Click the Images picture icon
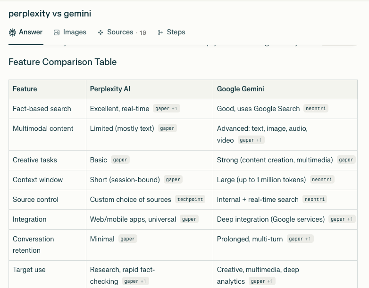The width and height of the screenshot is (369, 288). coord(57,32)
